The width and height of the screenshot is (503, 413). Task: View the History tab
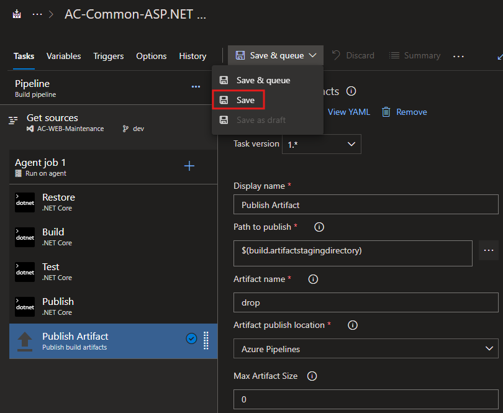[x=193, y=56]
